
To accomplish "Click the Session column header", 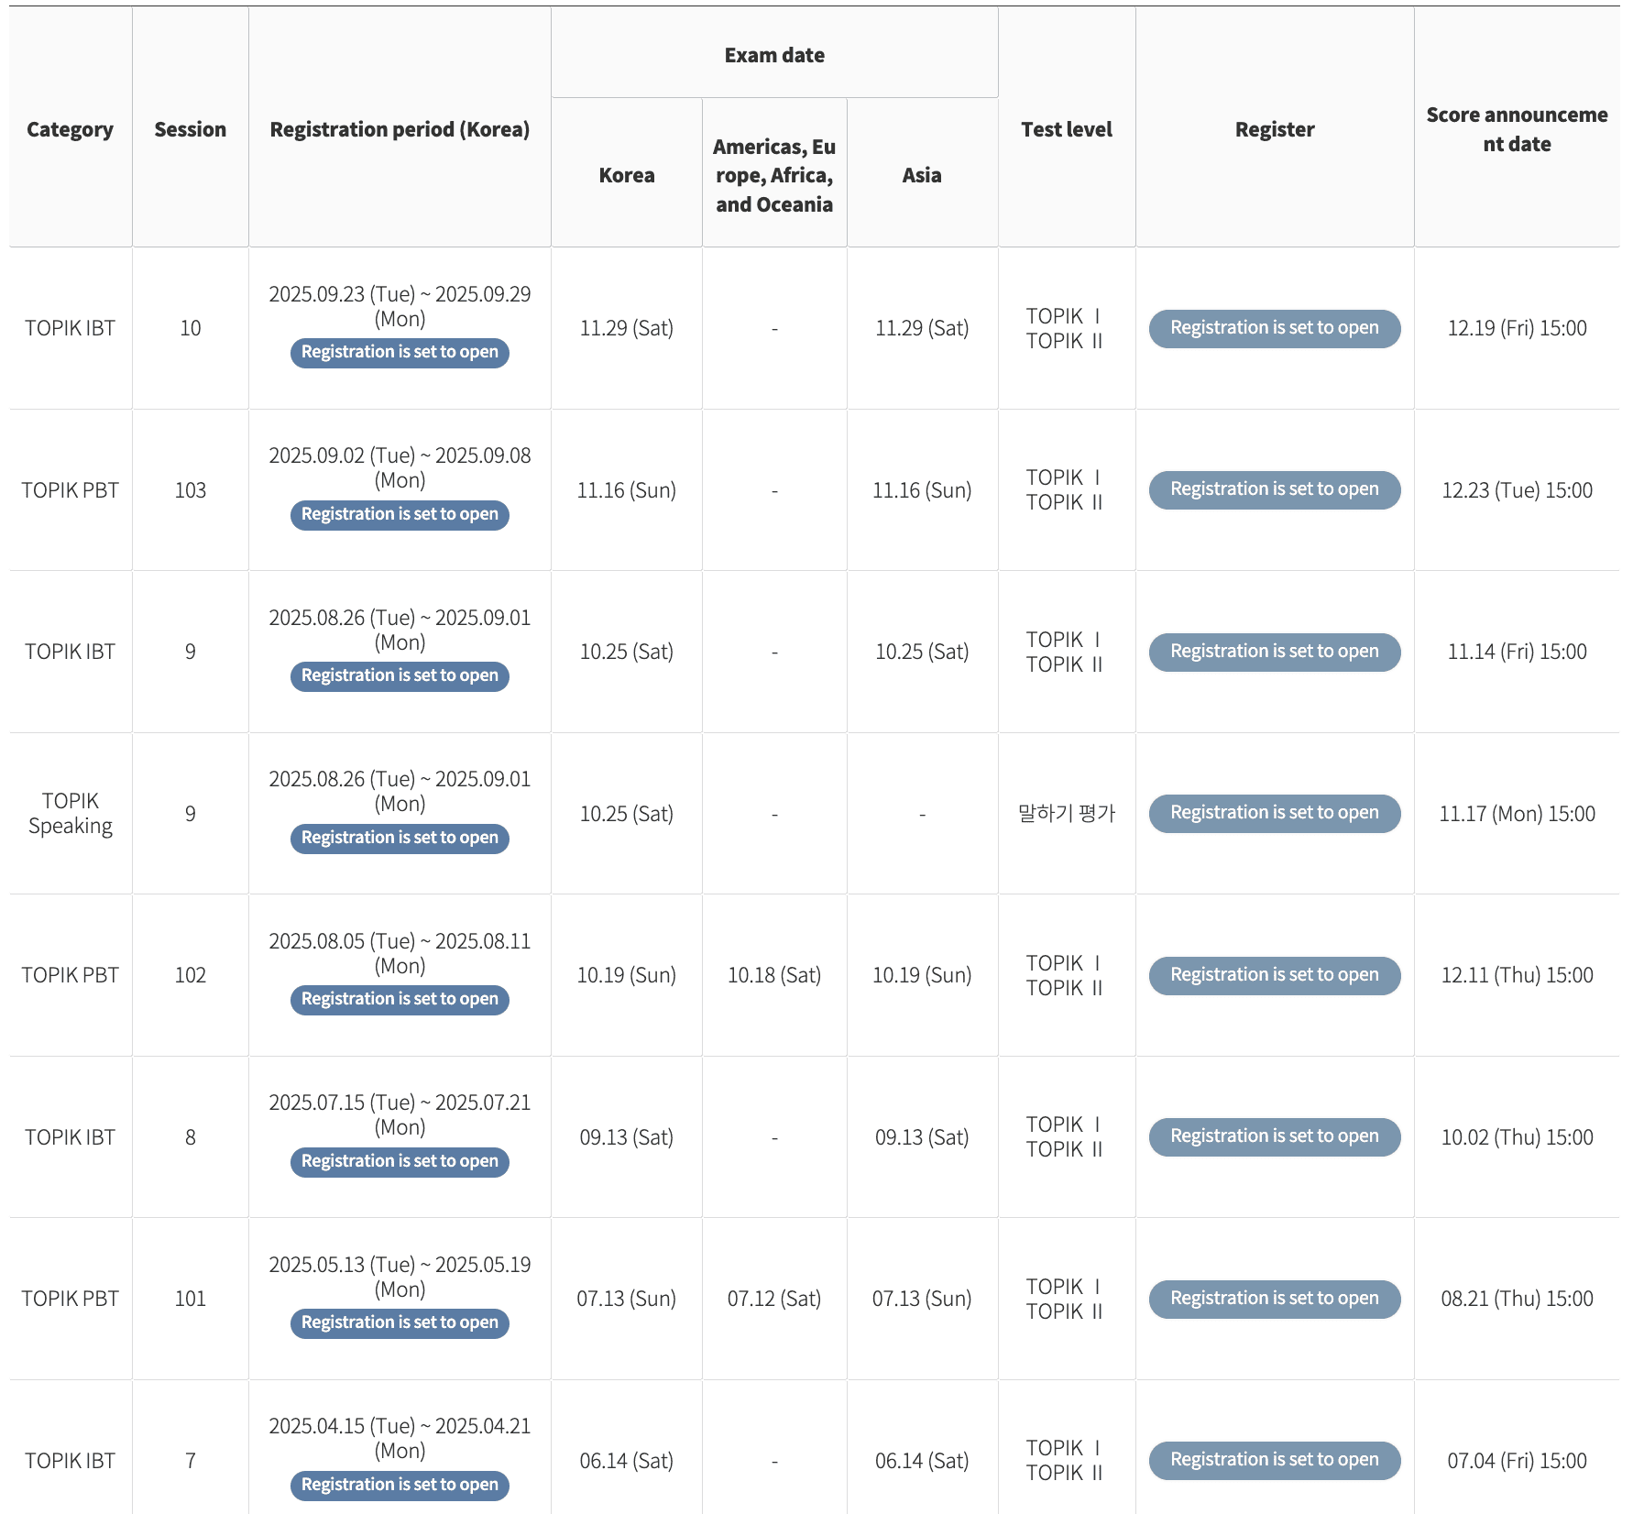I will pyautogui.click(x=190, y=129).
